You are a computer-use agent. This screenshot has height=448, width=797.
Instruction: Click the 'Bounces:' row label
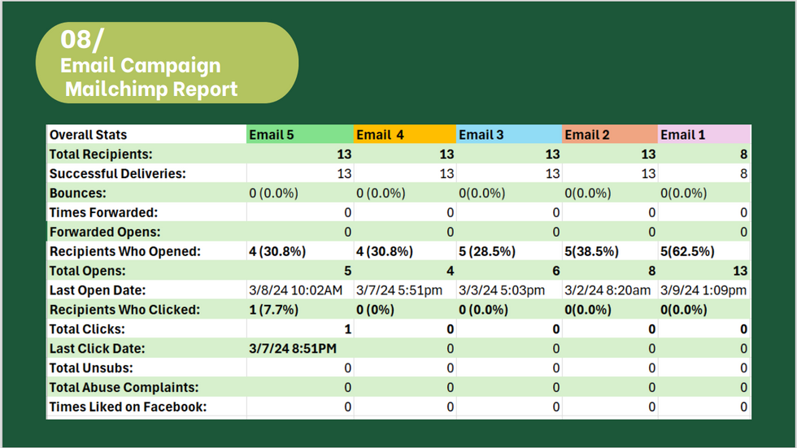pyautogui.click(x=78, y=193)
